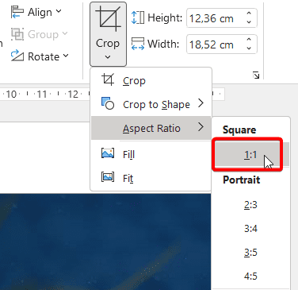The height and width of the screenshot is (290, 298).
Task: Click the Rotate objects icon
Action: point(17,56)
